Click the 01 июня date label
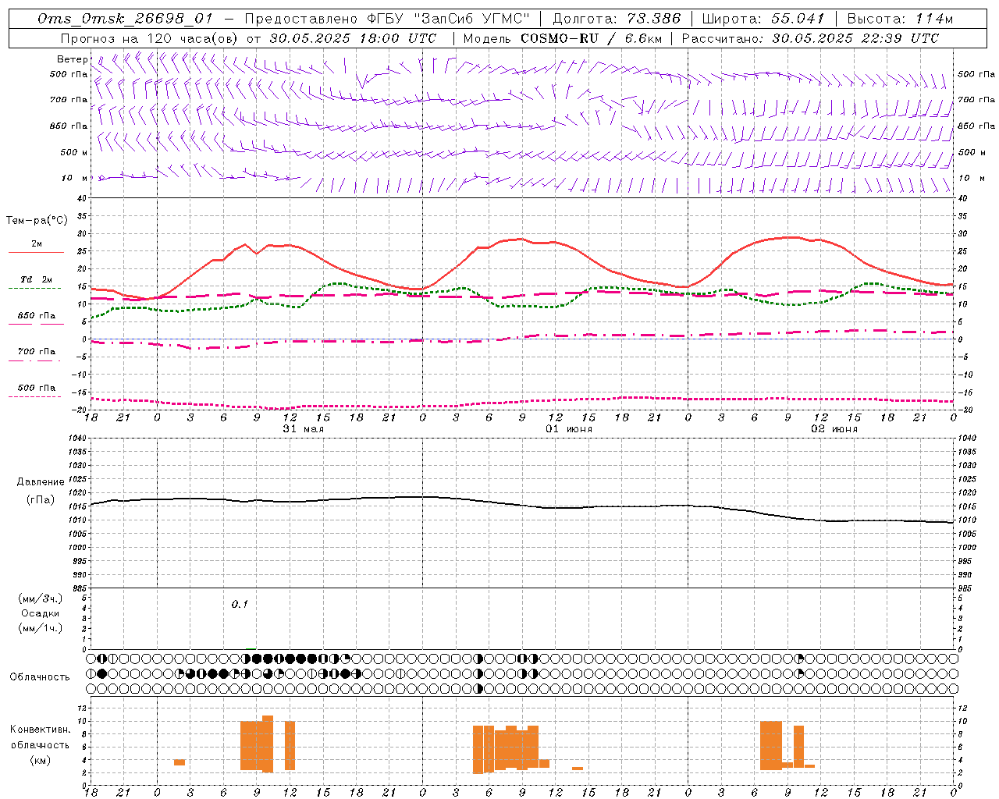This screenshot has height=799, width=999. 569,429
